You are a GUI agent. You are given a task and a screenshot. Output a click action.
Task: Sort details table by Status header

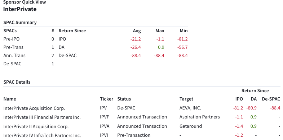coord(124,99)
